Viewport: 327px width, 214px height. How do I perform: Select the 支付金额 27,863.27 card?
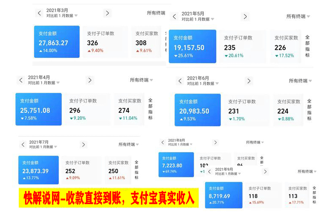57,42
